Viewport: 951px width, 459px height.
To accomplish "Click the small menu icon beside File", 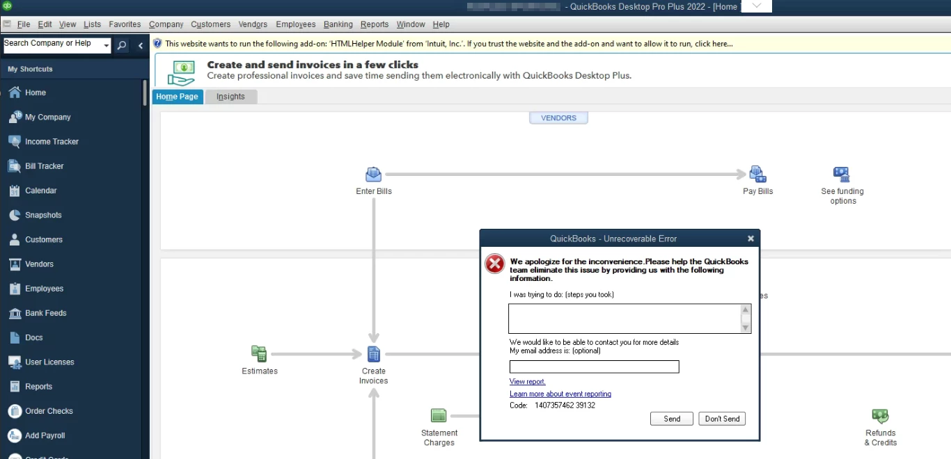I will (x=6, y=24).
